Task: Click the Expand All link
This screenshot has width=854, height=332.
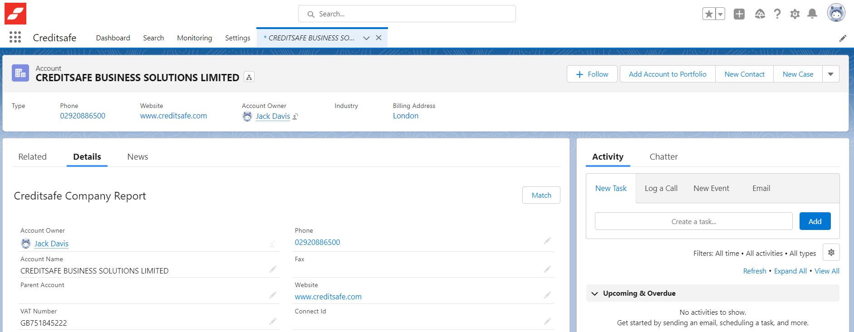Action: 790,271
